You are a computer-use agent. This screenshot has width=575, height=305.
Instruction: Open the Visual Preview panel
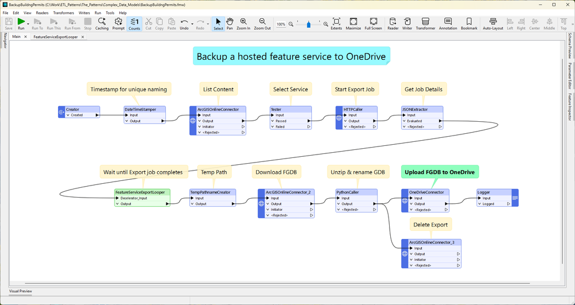(20, 291)
